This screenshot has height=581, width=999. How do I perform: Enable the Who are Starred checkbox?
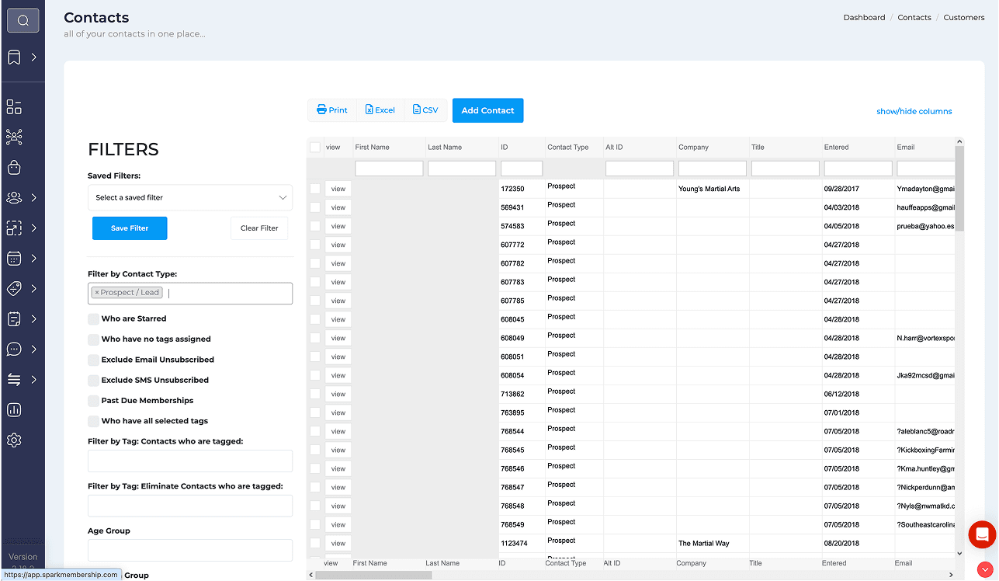[93, 319]
